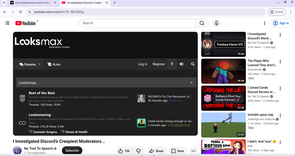
Task: Open a new browser tab
Action: click(x=114, y=2)
